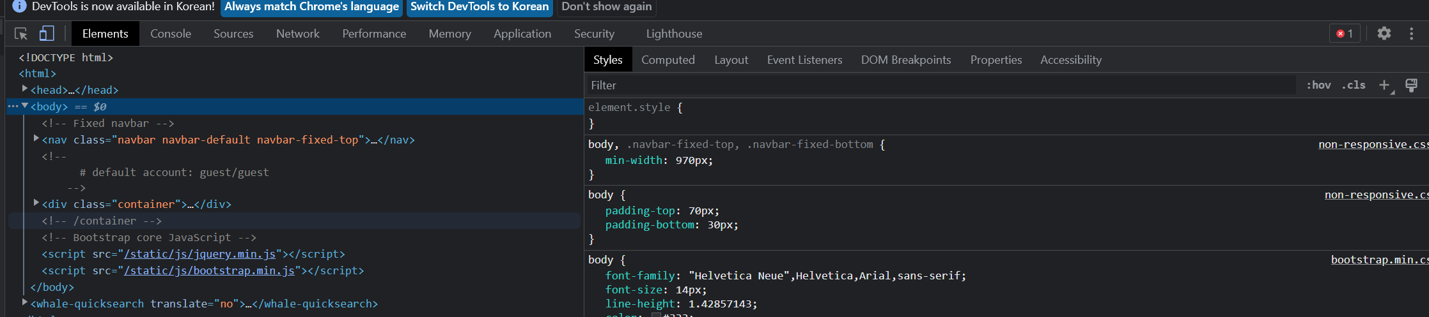1429x317 pixels.
Task: Open the Security tab
Action: click(594, 34)
